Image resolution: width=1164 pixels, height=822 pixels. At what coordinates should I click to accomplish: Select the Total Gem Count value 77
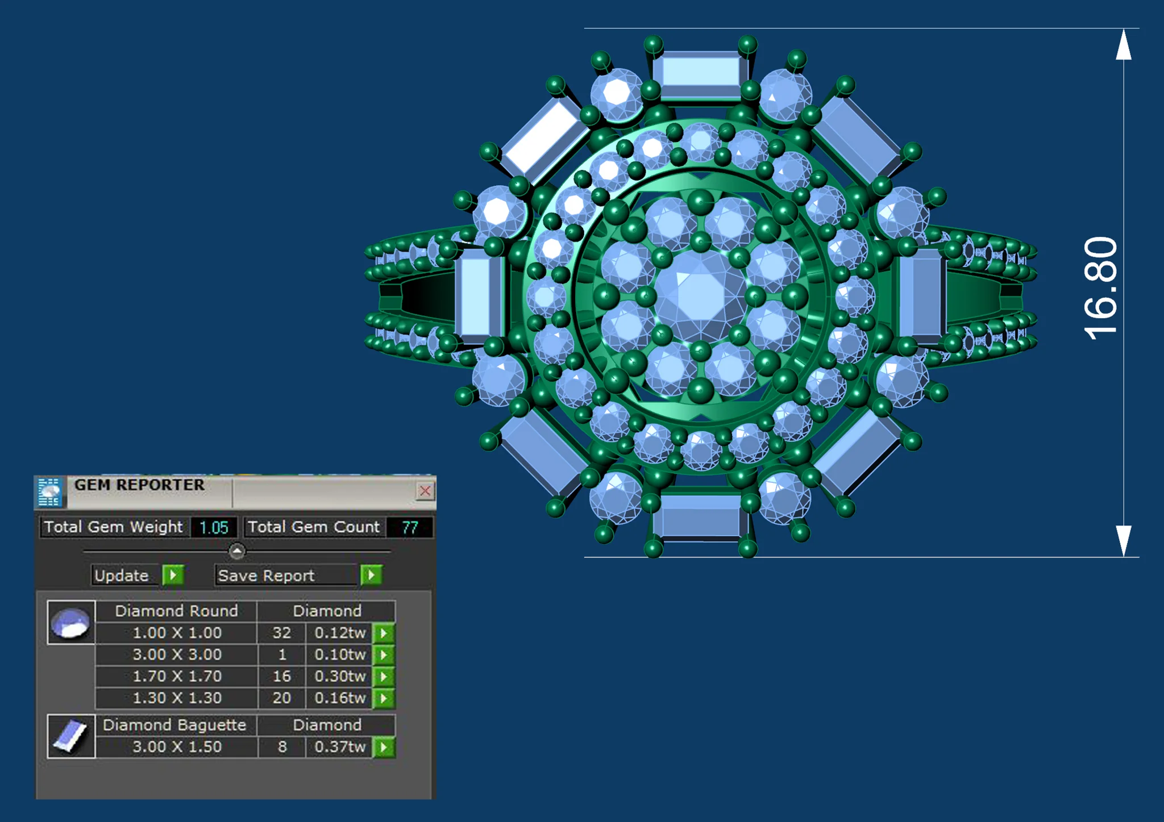tap(410, 528)
